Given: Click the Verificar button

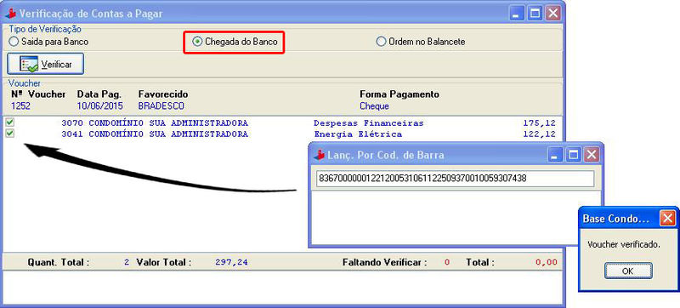Looking at the screenshot, I should pyautogui.click(x=46, y=64).
